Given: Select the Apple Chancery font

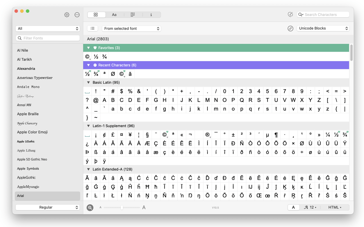Looking at the screenshot, I should (x=27, y=123).
